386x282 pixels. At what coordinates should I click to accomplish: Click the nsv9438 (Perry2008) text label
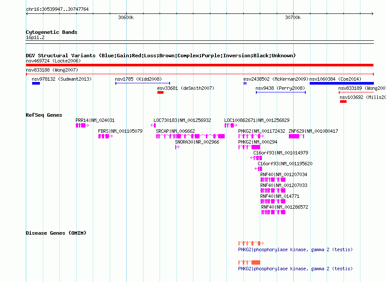pyautogui.click(x=280, y=88)
